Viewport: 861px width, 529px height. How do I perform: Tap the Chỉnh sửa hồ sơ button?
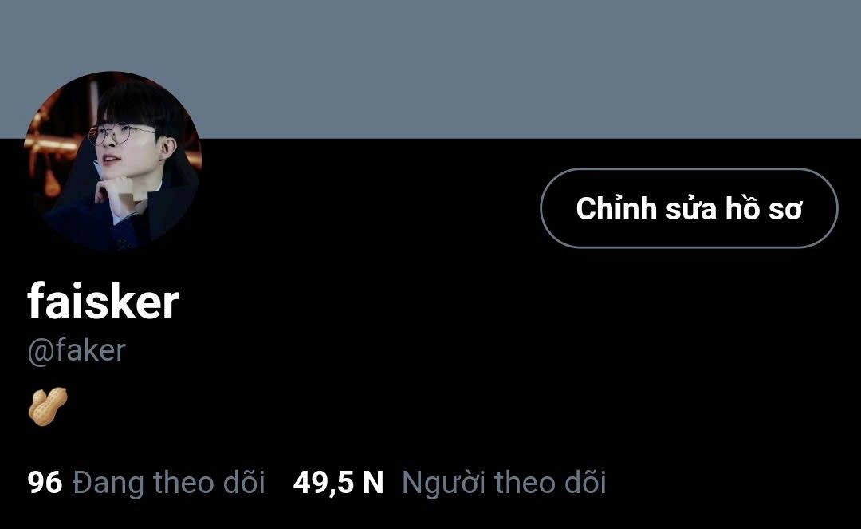pyautogui.click(x=689, y=208)
